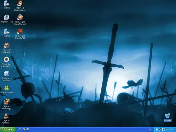Select the Heroes of Might and... icon
The image size is (176, 132).
coord(7,48)
